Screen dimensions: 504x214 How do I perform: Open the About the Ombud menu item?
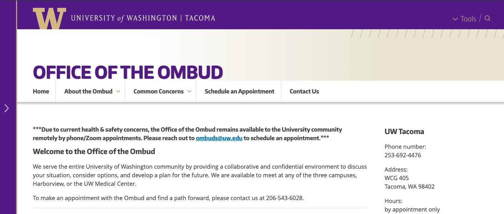click(x=88, y=91)
